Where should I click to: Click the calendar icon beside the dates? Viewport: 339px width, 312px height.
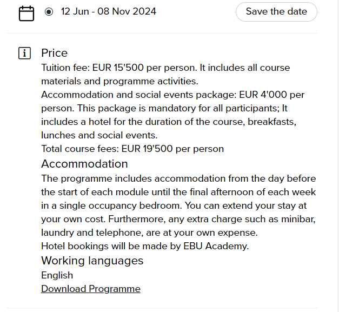[x=26, y=13]
